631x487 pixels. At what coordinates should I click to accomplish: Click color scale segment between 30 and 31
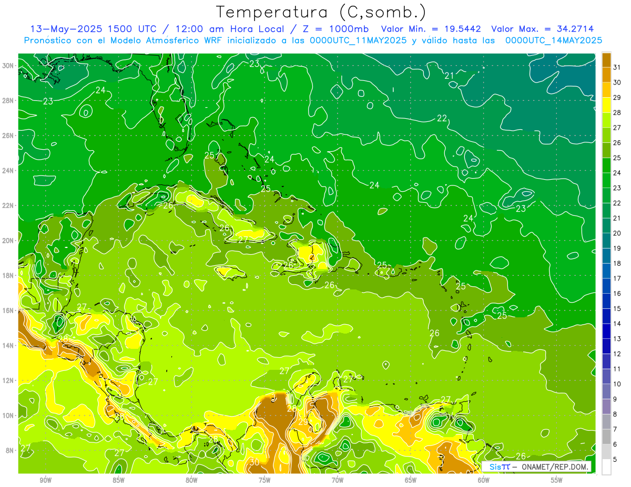[606, 75]
